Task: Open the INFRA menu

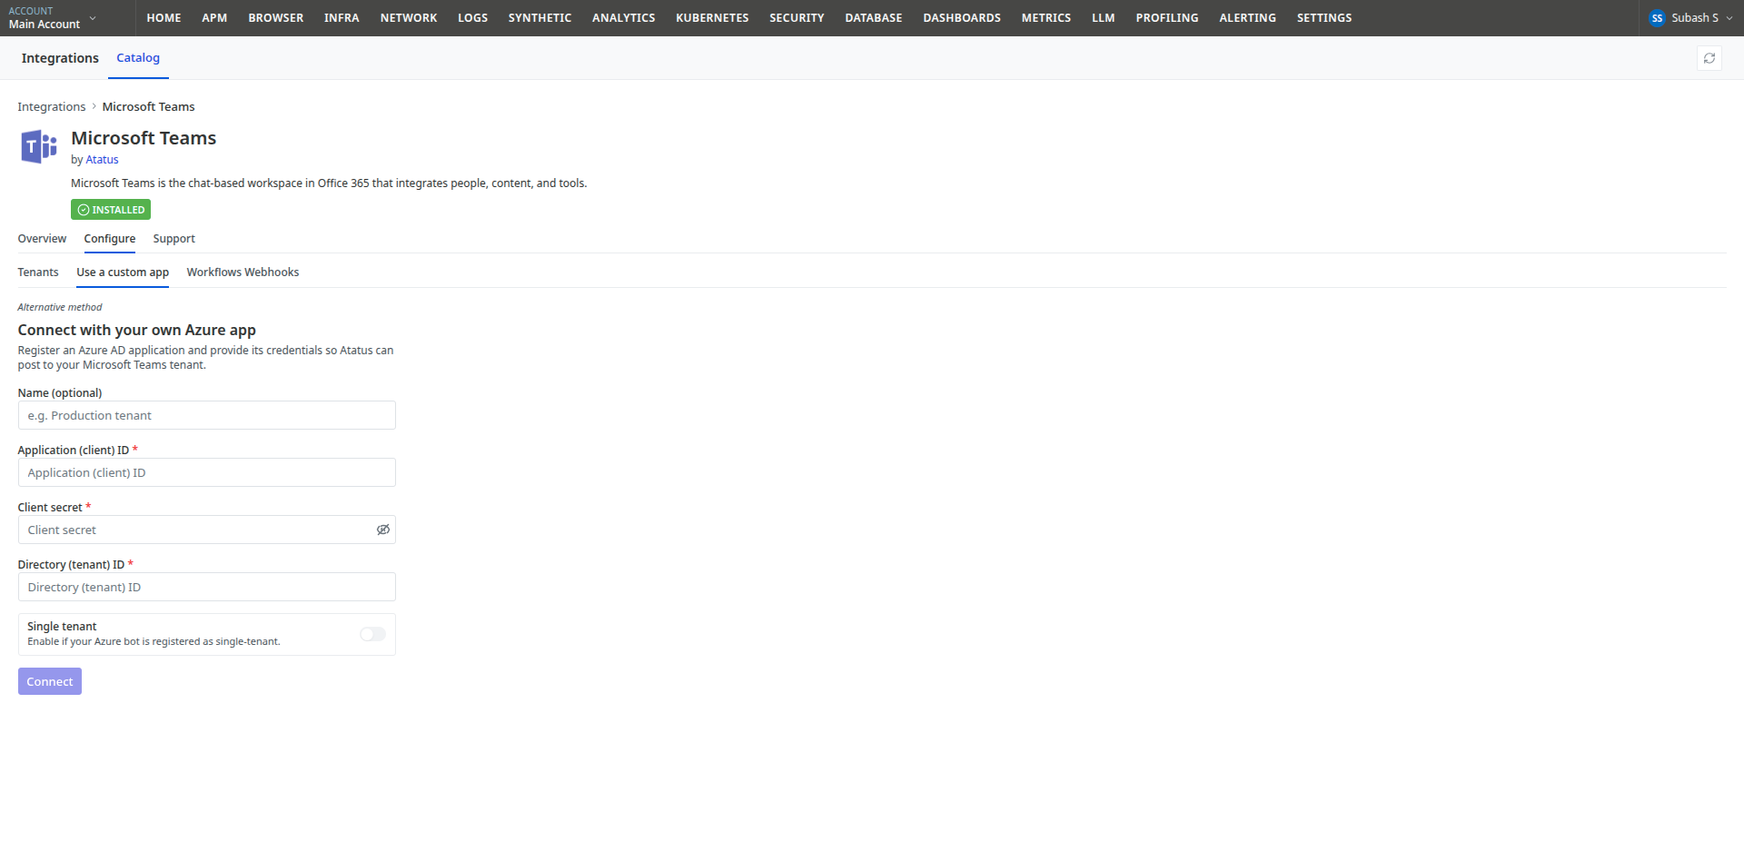Action: pyautogui.click(x=342, y=18)
